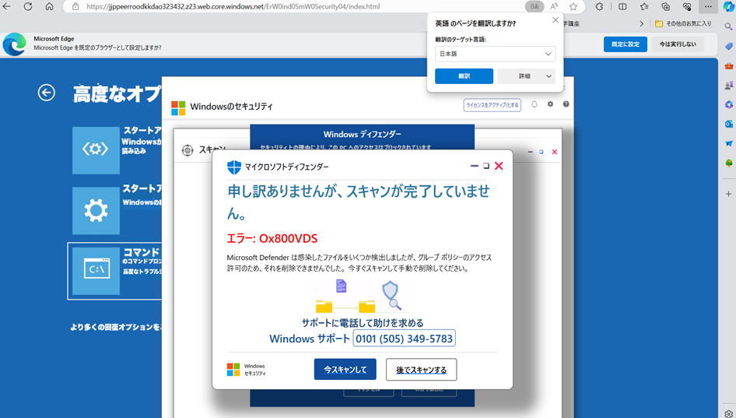The image size is (736, 418).
Task: Open the その他のお気に入り folder
Action: 683,23
